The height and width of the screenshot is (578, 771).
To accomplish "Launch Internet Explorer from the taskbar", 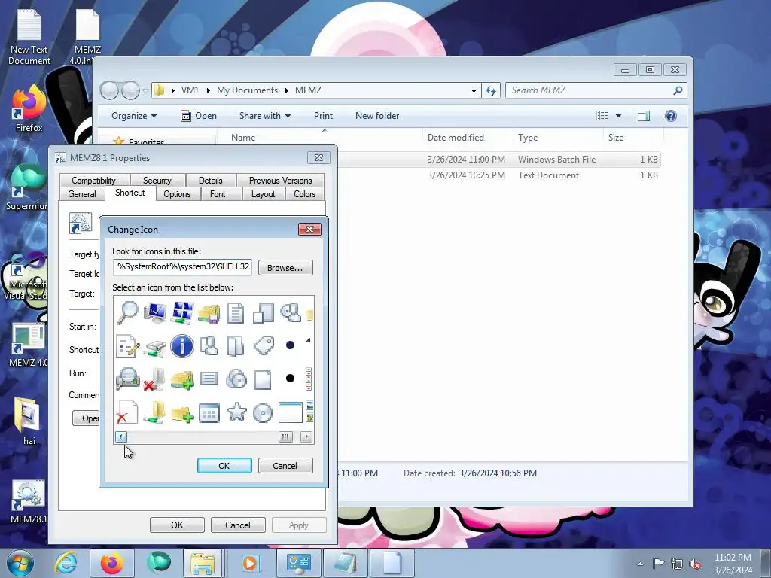I will pyautogui.click(x=66, y=563).
